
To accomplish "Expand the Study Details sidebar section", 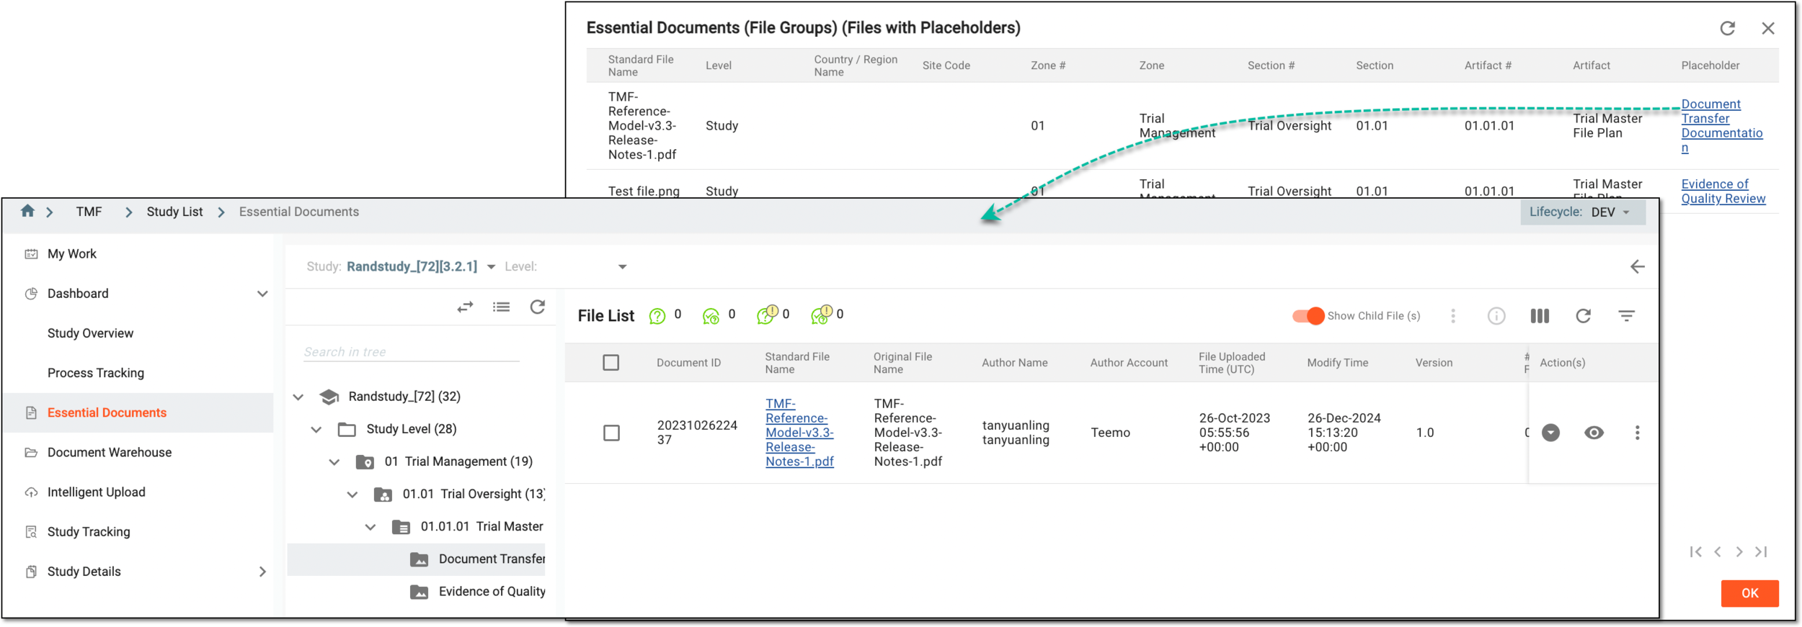I will tap(262, 572).
